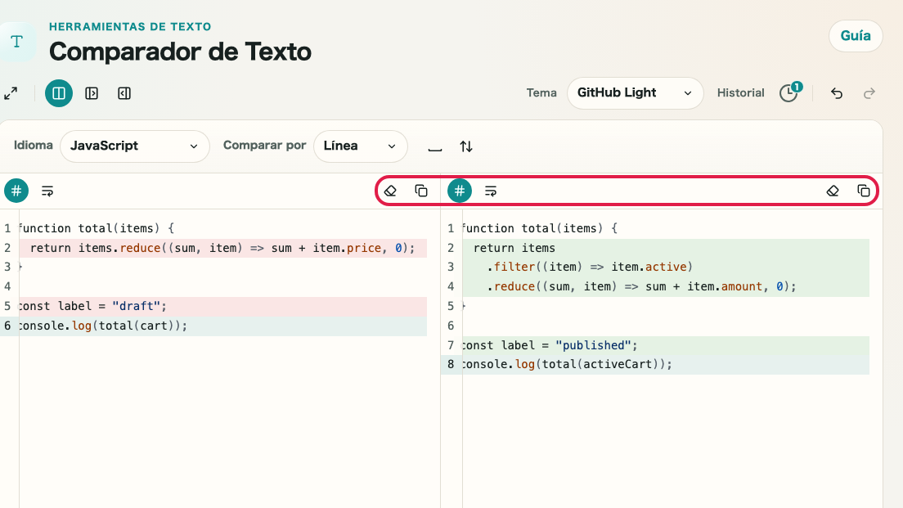Copy left editor contents
The width and height of the screenshot is (903, 508).
coord(421,191)
